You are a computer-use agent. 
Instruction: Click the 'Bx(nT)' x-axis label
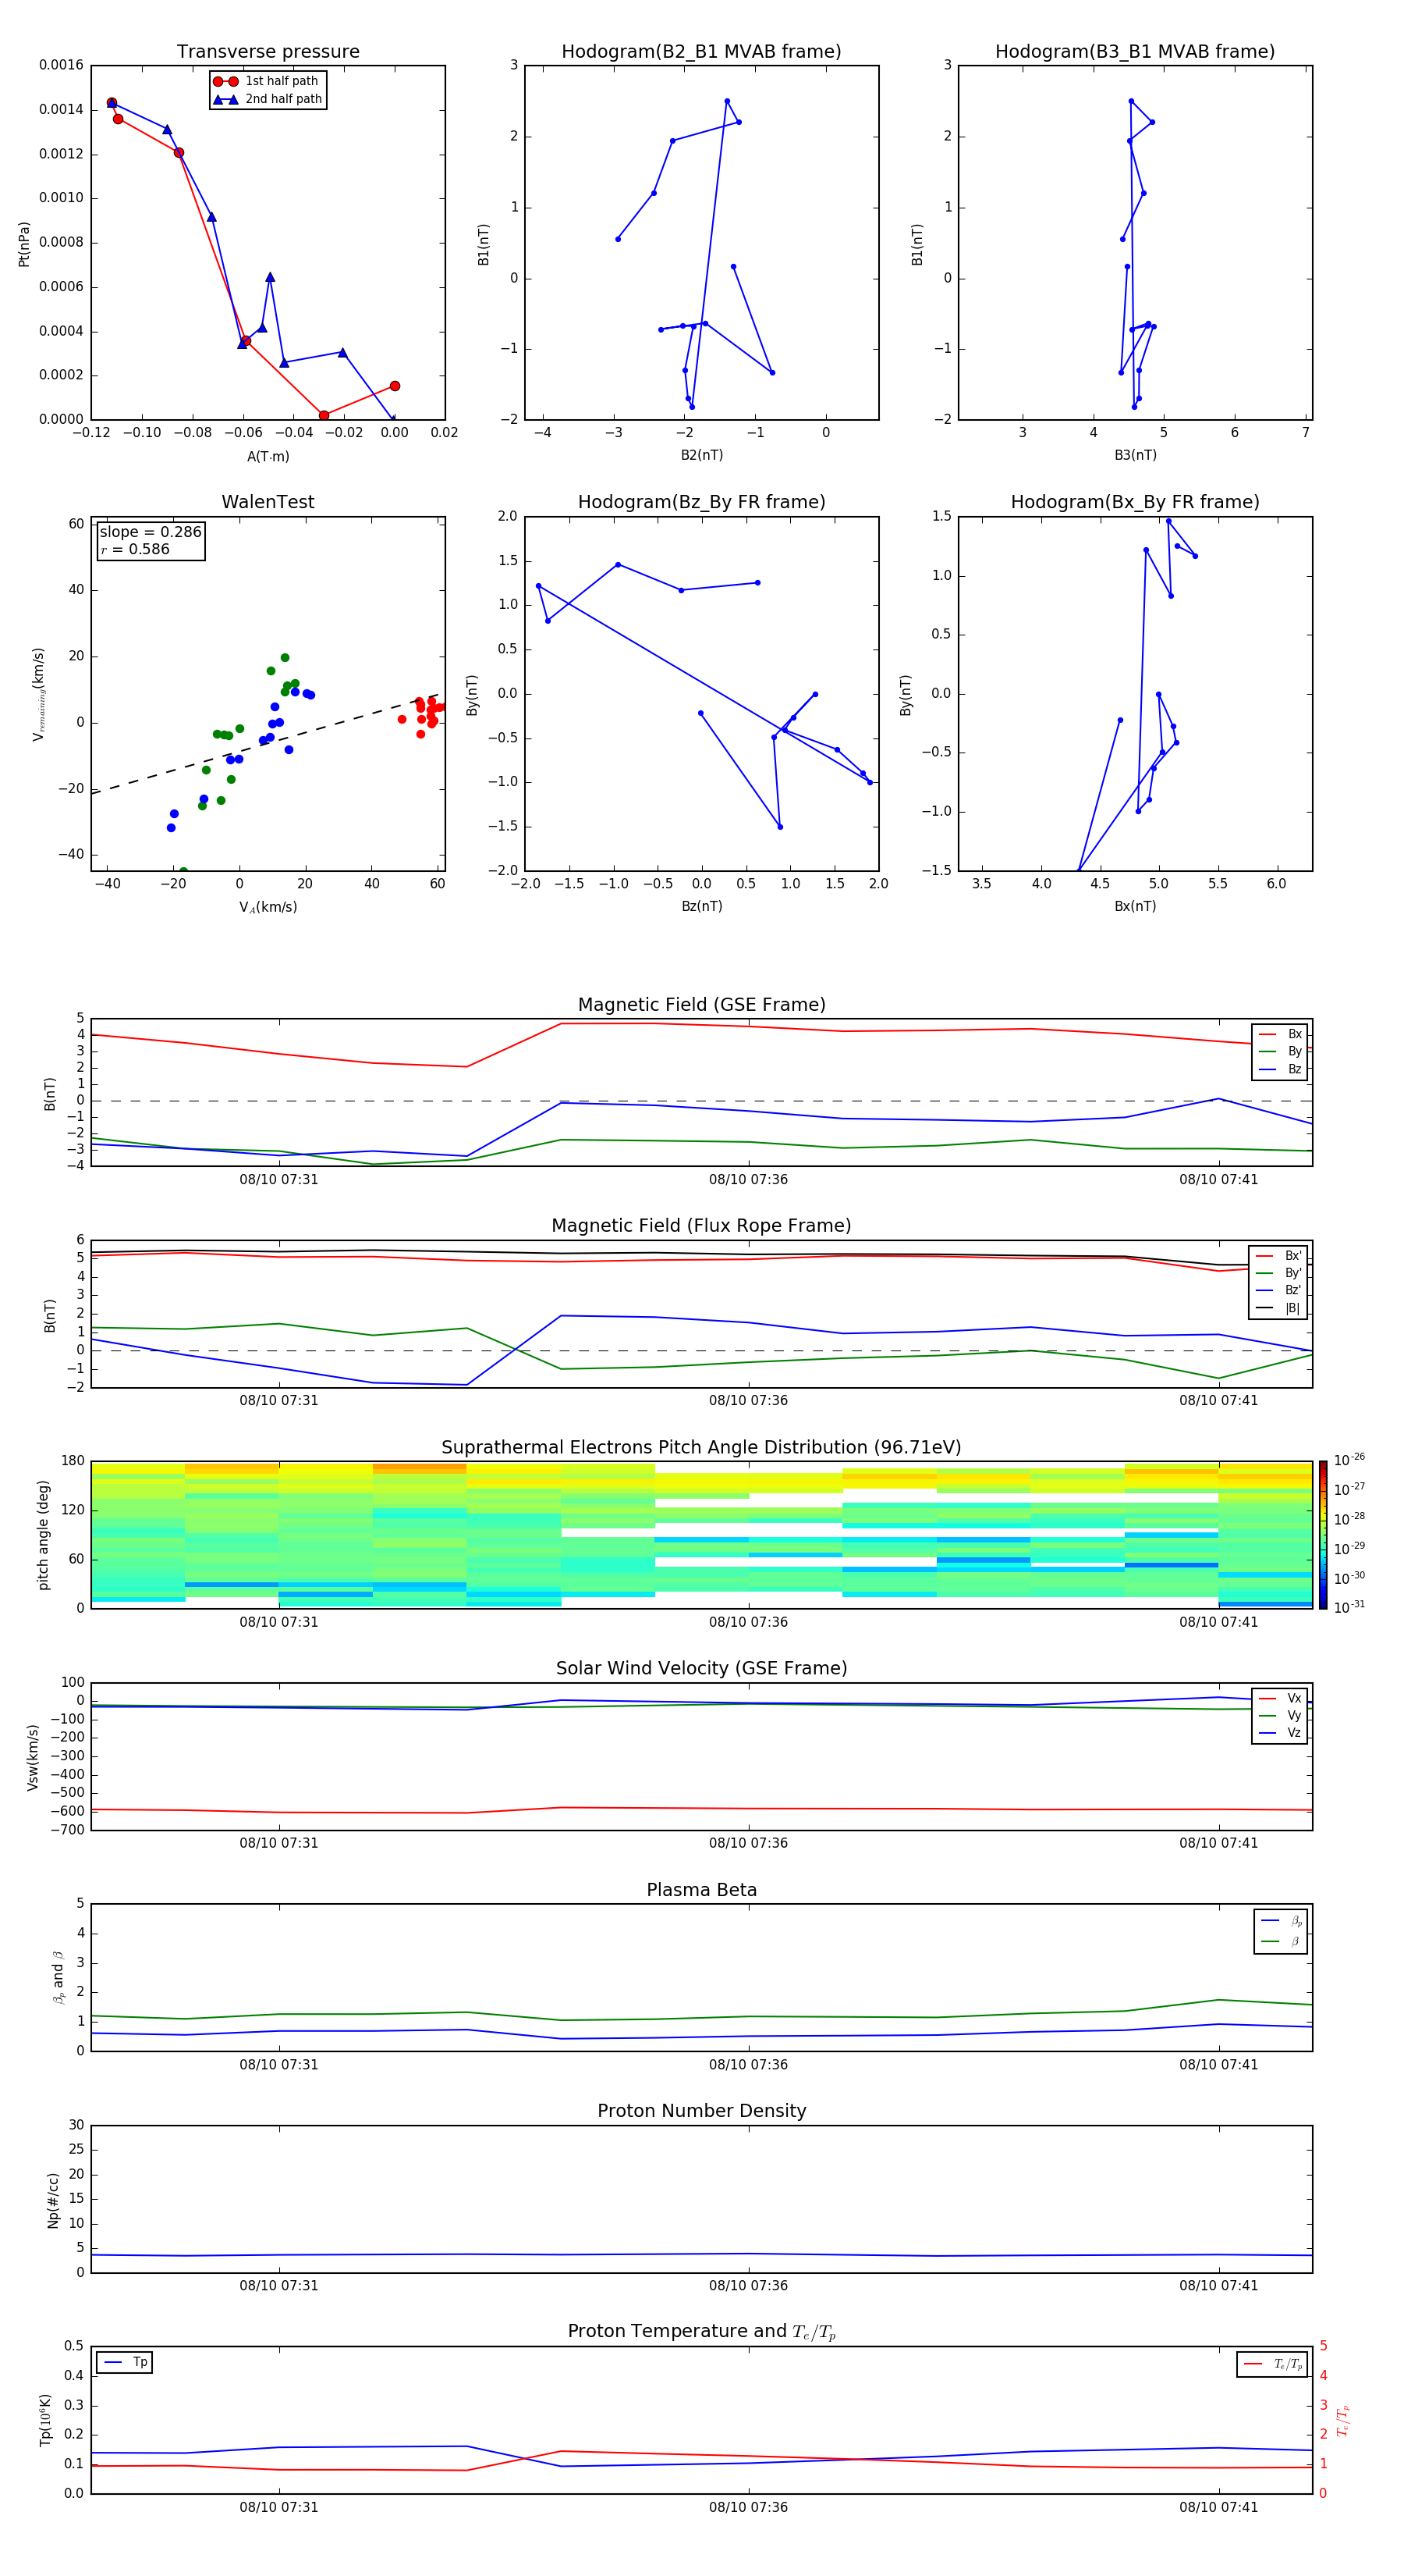(1135, 906)
